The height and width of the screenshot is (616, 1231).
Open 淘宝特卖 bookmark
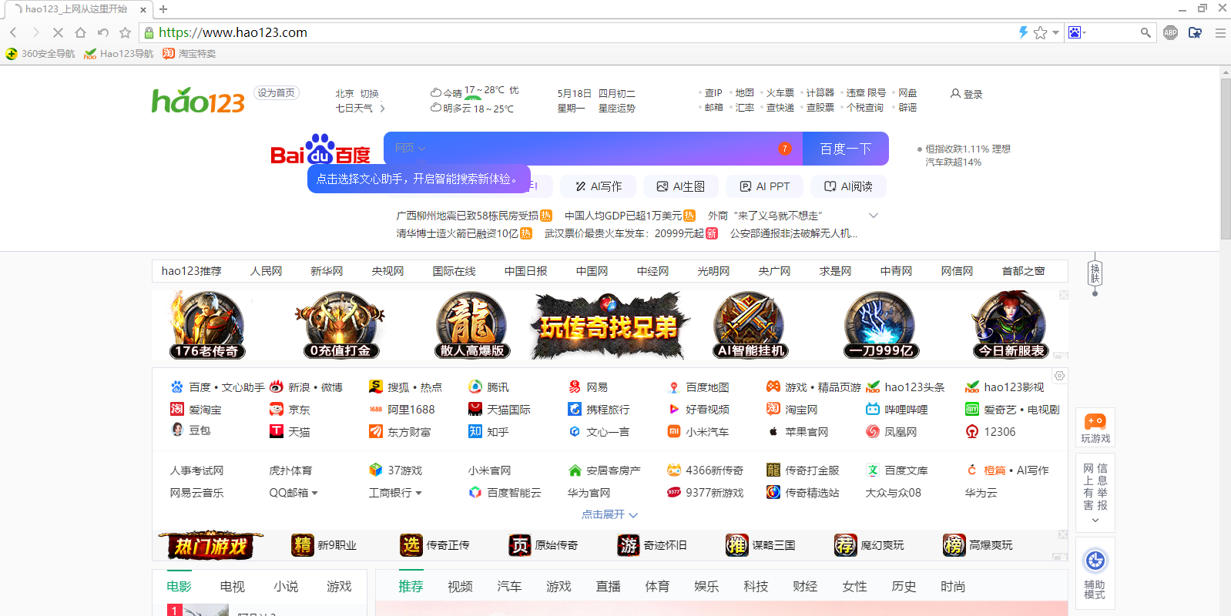[190, 54]
